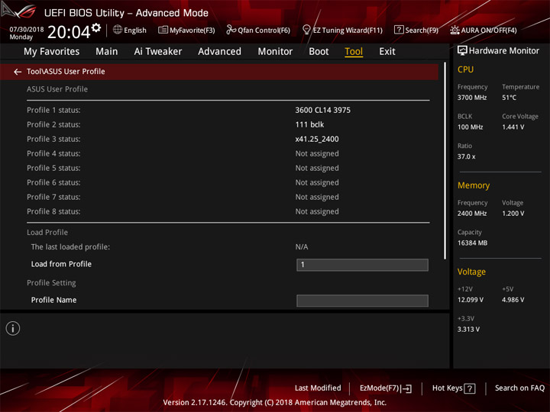550x412 pixels.
Task: Click the vertical scrollbar of the profile list
Action: [445, 161]
